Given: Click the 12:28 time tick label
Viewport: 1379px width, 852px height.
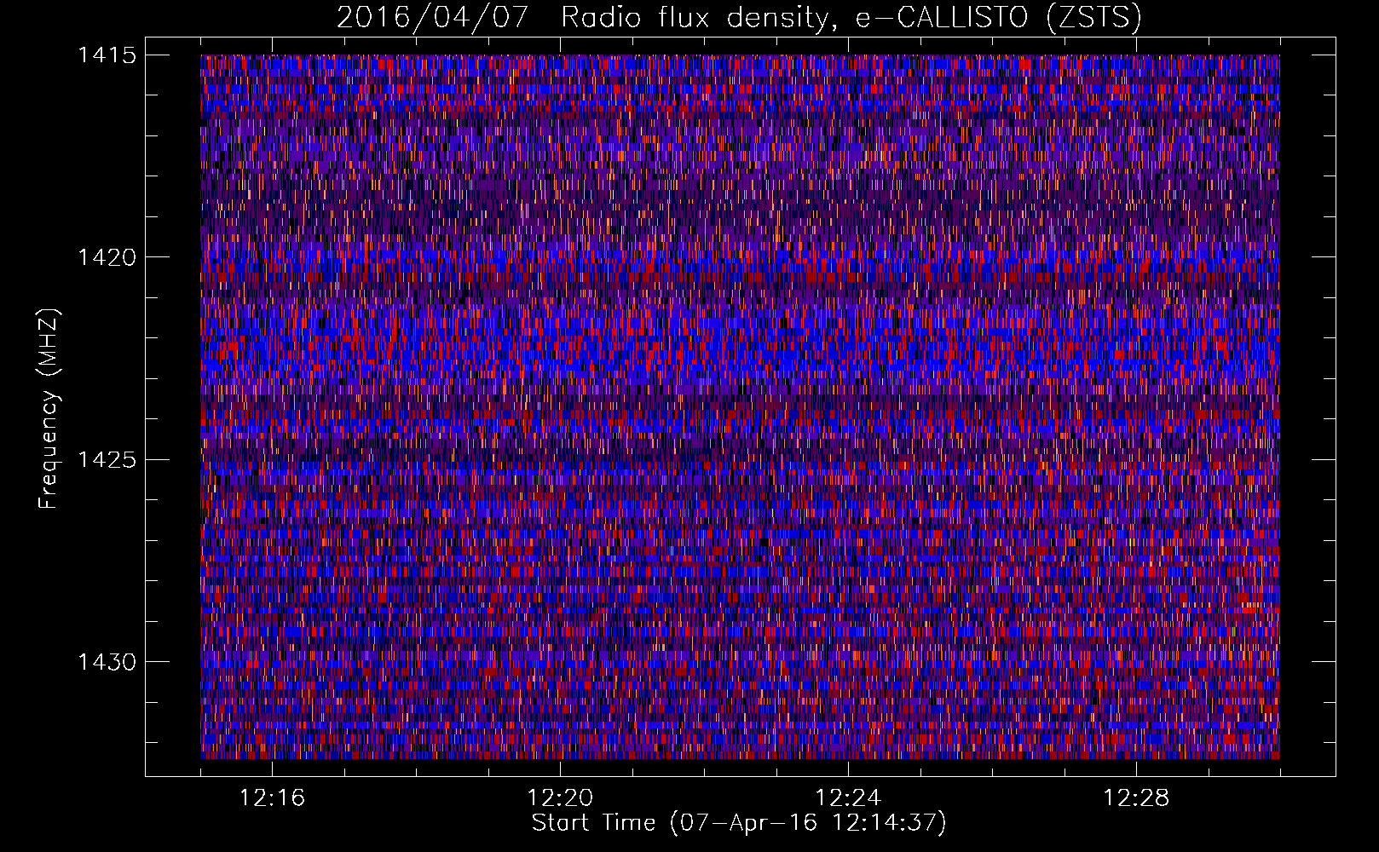Looking at the screenshot, I should click(1136, 798).
